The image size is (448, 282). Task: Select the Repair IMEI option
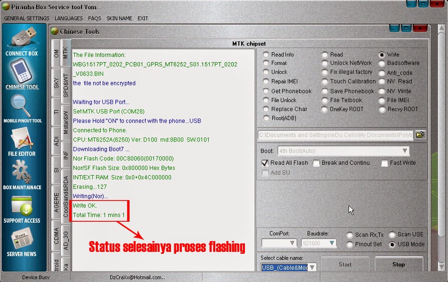266,81
